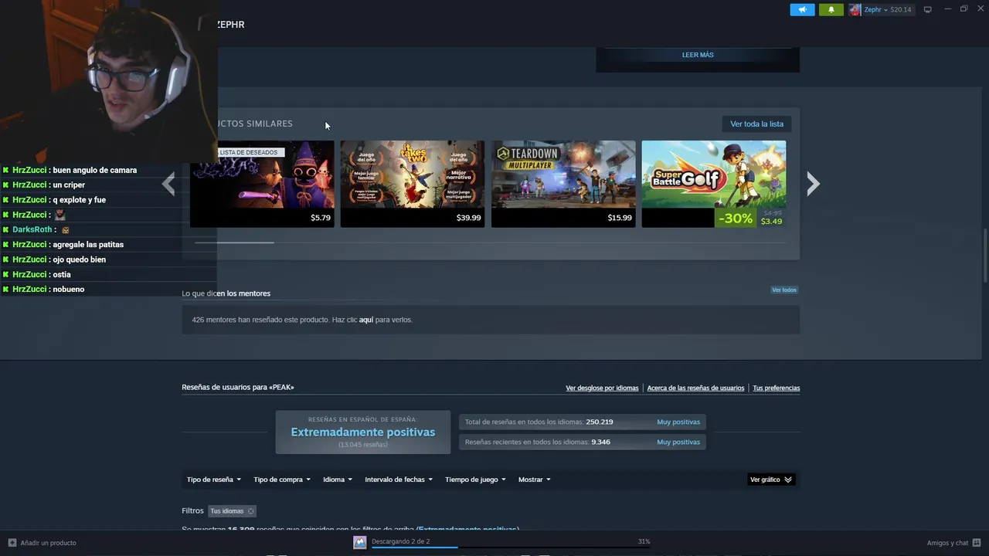Click the Zephr profile avatar
This screenshot has width=989, height=556.
[x=855, y=9]
